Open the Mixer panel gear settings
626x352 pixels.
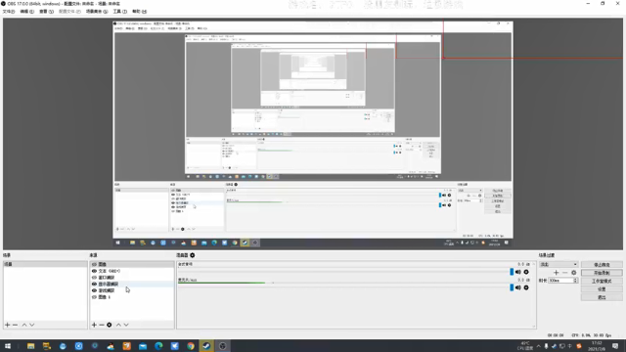[193, 255]
